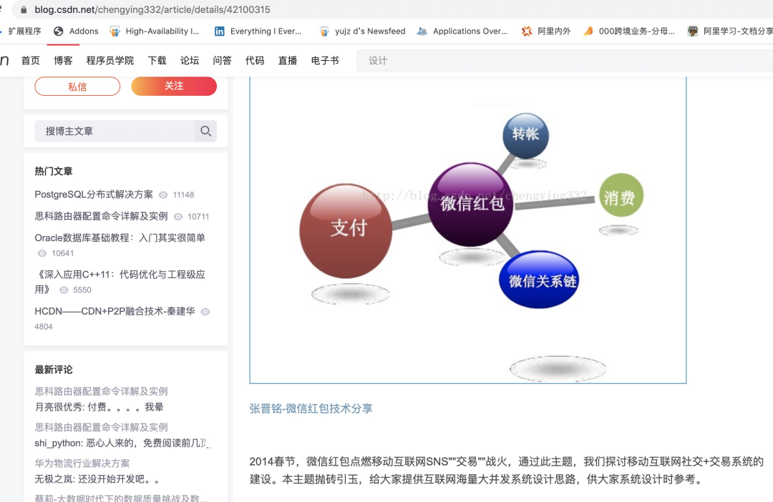
Task: Open first comment's 思科路由器 article link
Action: (101, 391)
